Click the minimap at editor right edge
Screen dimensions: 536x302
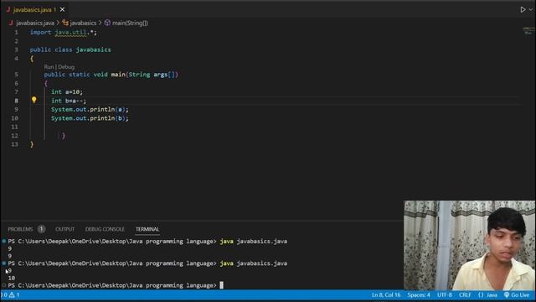pos(528,32)
